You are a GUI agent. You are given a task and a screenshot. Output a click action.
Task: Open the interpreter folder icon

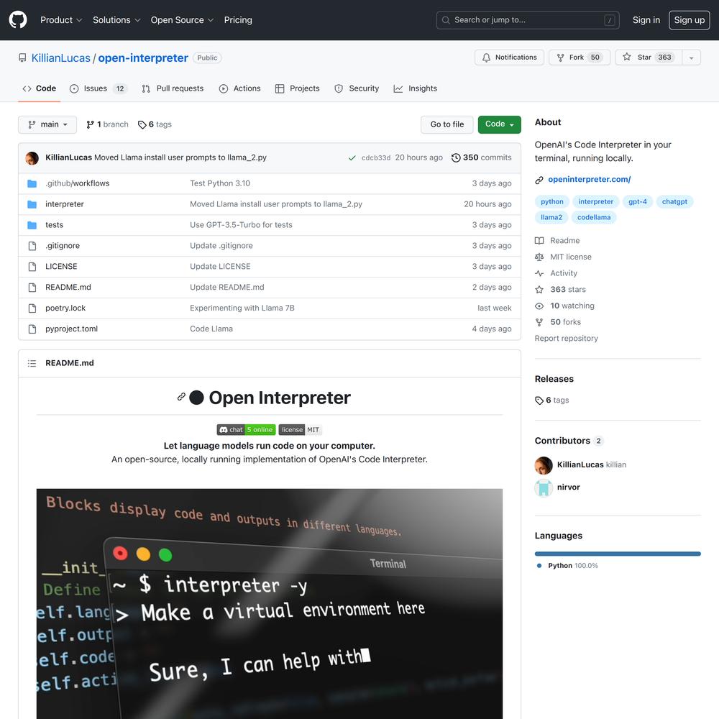pyautogui.click(x=32, y=204)
